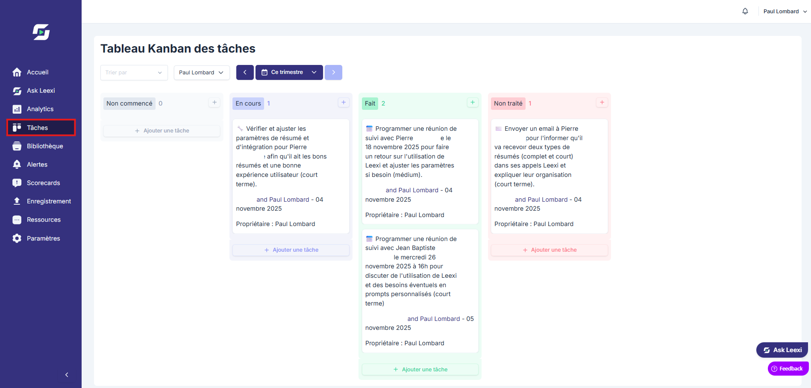Click the plus icon in Non traité column
This screenshot has width=811, height=388.
coord(602,103)
